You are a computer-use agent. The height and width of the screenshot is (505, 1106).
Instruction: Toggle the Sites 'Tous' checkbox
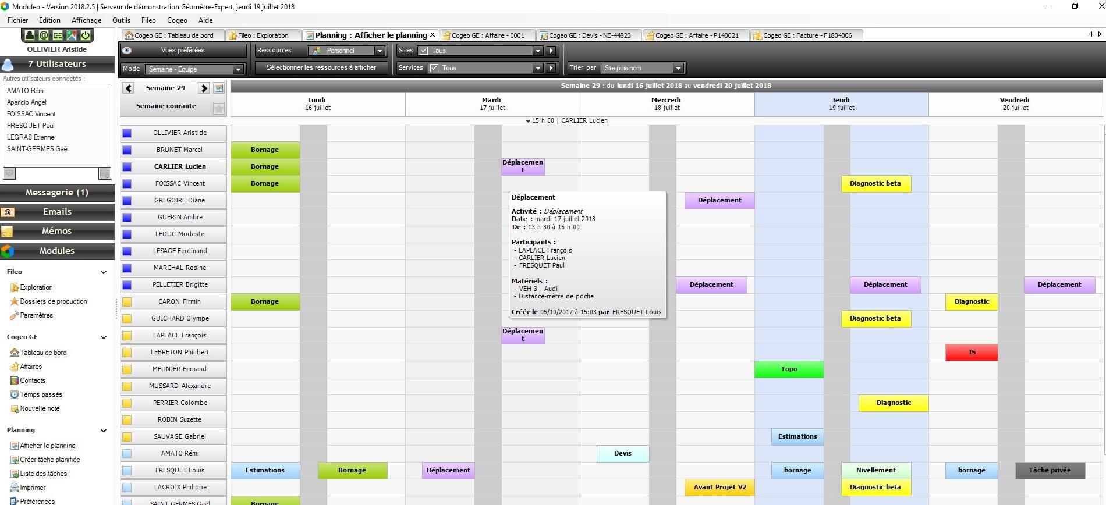[424, 51]
